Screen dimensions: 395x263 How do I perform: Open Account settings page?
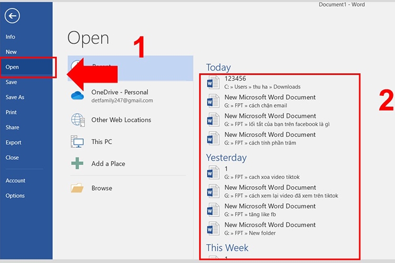click(x=15, y=180)
